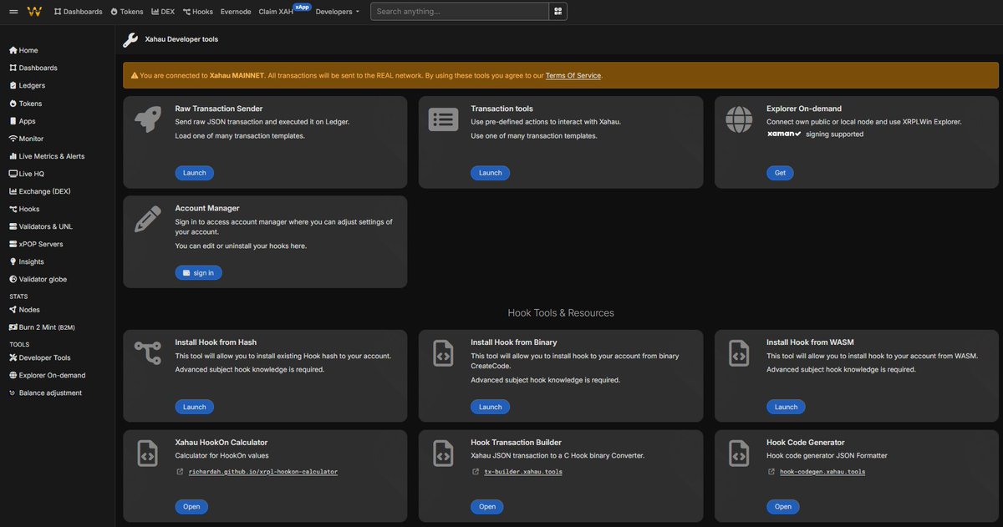The image size is (1003, 527).
Task: Click the Hook Tools & Resources heading
Action: tap(561, 313)
